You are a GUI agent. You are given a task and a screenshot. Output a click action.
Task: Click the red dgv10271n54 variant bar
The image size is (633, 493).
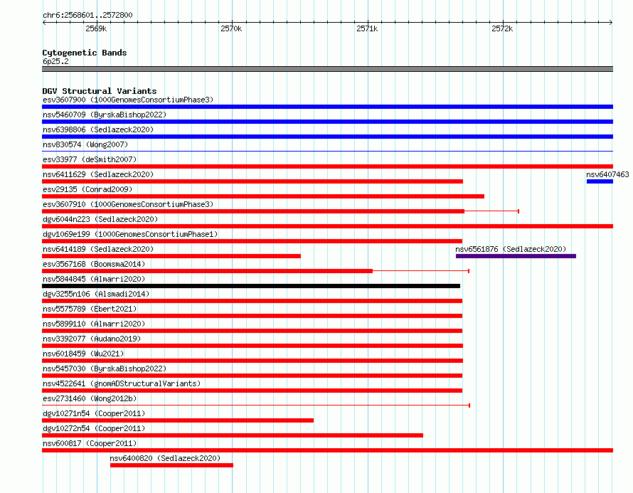[x=178, y=420]
